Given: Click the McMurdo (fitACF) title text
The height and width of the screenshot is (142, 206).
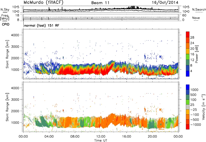Looking at the screenshot, I should [43, 3].
